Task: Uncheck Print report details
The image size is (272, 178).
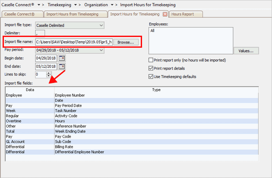Action: pyautogui.click(x=151, y=68)
